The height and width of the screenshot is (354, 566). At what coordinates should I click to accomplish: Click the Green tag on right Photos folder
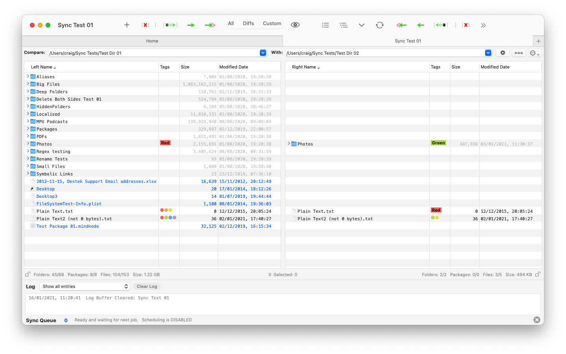coord(438,143)
